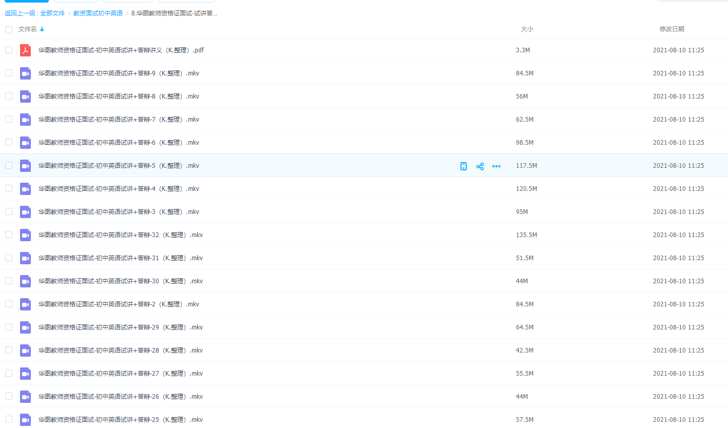This screenshot has height=428, width=728.
Task: Click the mobile device icon on 答辩-5 row
Action: tap(464, 166)
